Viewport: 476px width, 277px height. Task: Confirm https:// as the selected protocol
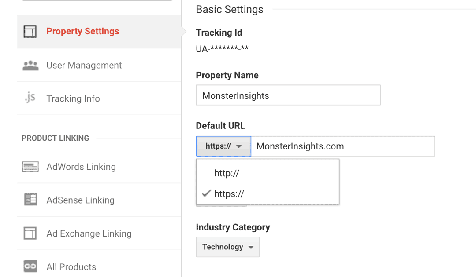229,193
